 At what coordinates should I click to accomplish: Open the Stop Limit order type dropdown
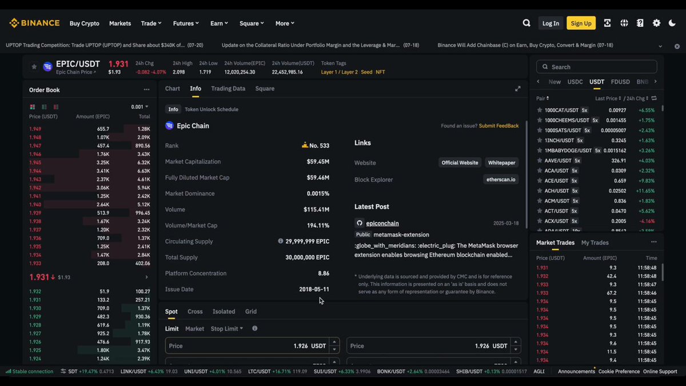tap(227, 329)
